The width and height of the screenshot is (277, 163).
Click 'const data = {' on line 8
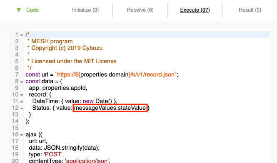tap(44, 81)
